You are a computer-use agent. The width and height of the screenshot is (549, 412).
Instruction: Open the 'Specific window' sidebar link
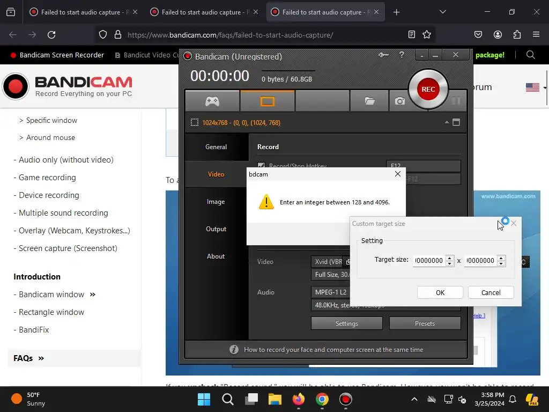tap(51, 121)
